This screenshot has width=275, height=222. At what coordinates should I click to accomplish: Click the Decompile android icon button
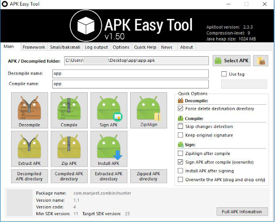click(30, 110)
